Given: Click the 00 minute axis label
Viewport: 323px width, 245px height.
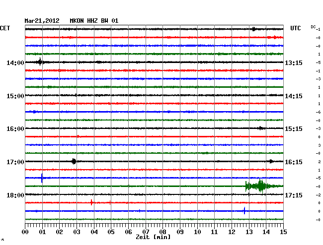Looking at the screenshot, I should (25, 232).
